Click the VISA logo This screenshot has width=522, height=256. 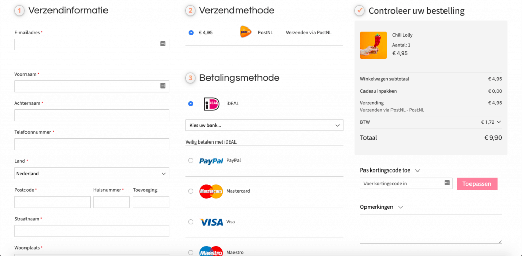coord(211,222)
